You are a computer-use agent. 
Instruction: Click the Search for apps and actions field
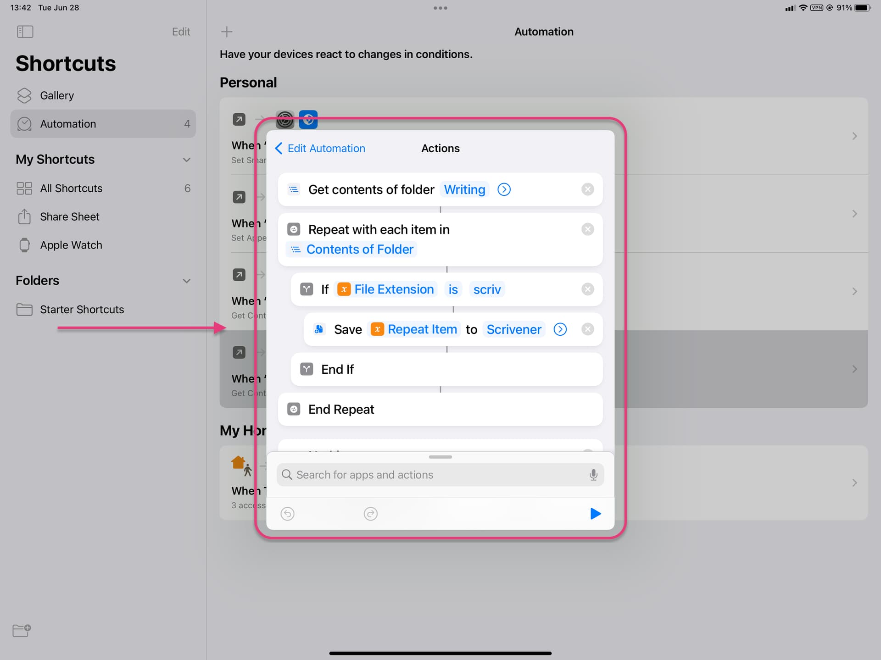[x=440, y=475]
